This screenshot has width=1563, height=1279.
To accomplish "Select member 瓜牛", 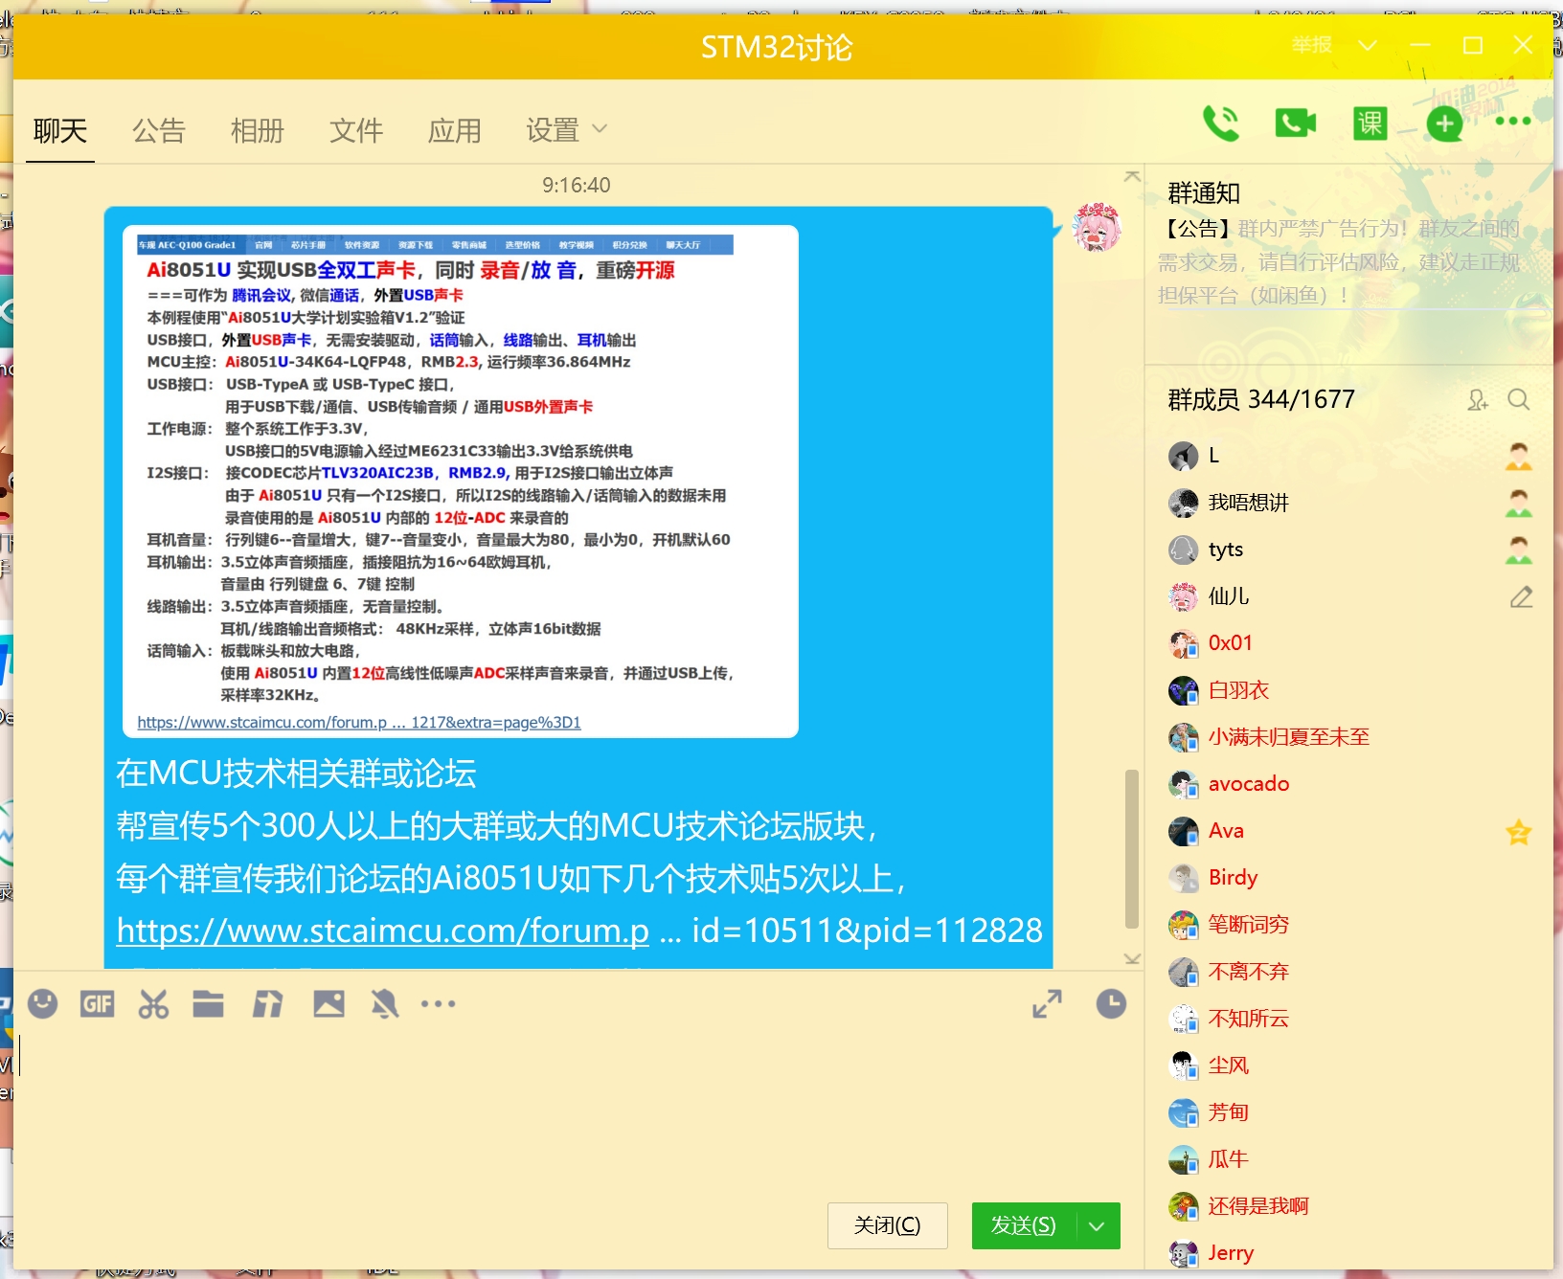I will (1229, 1159).
